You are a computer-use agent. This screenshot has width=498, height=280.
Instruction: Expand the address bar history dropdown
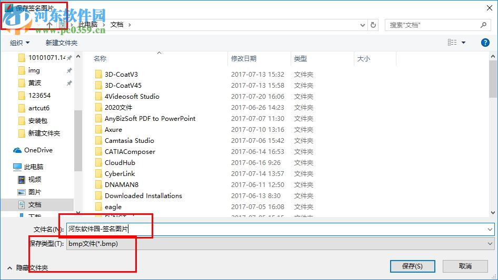pyautogui.click(x=362, y=25)
